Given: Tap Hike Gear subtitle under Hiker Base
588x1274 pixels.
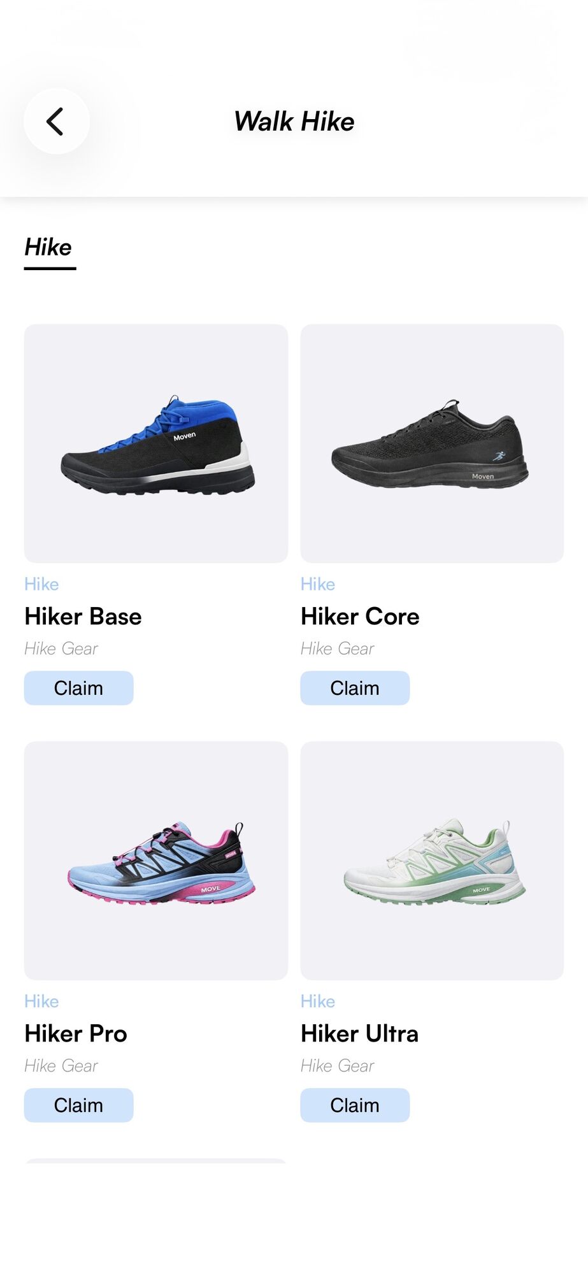Looking at the screenshot, I should pos(61,648).
